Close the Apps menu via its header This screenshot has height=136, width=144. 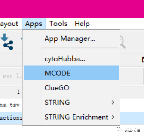click(x=34, y=24)
